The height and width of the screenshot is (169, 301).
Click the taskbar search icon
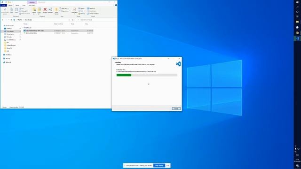tap(297, 7)
